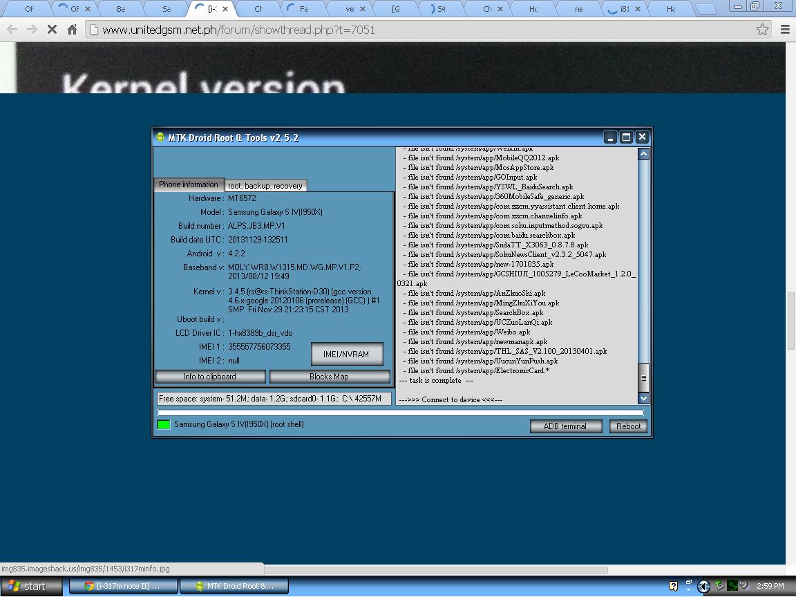Viewport: 796px width, 597px height.
Task: Switch to the 'Sa' browser tab
Action: [167, 8]
